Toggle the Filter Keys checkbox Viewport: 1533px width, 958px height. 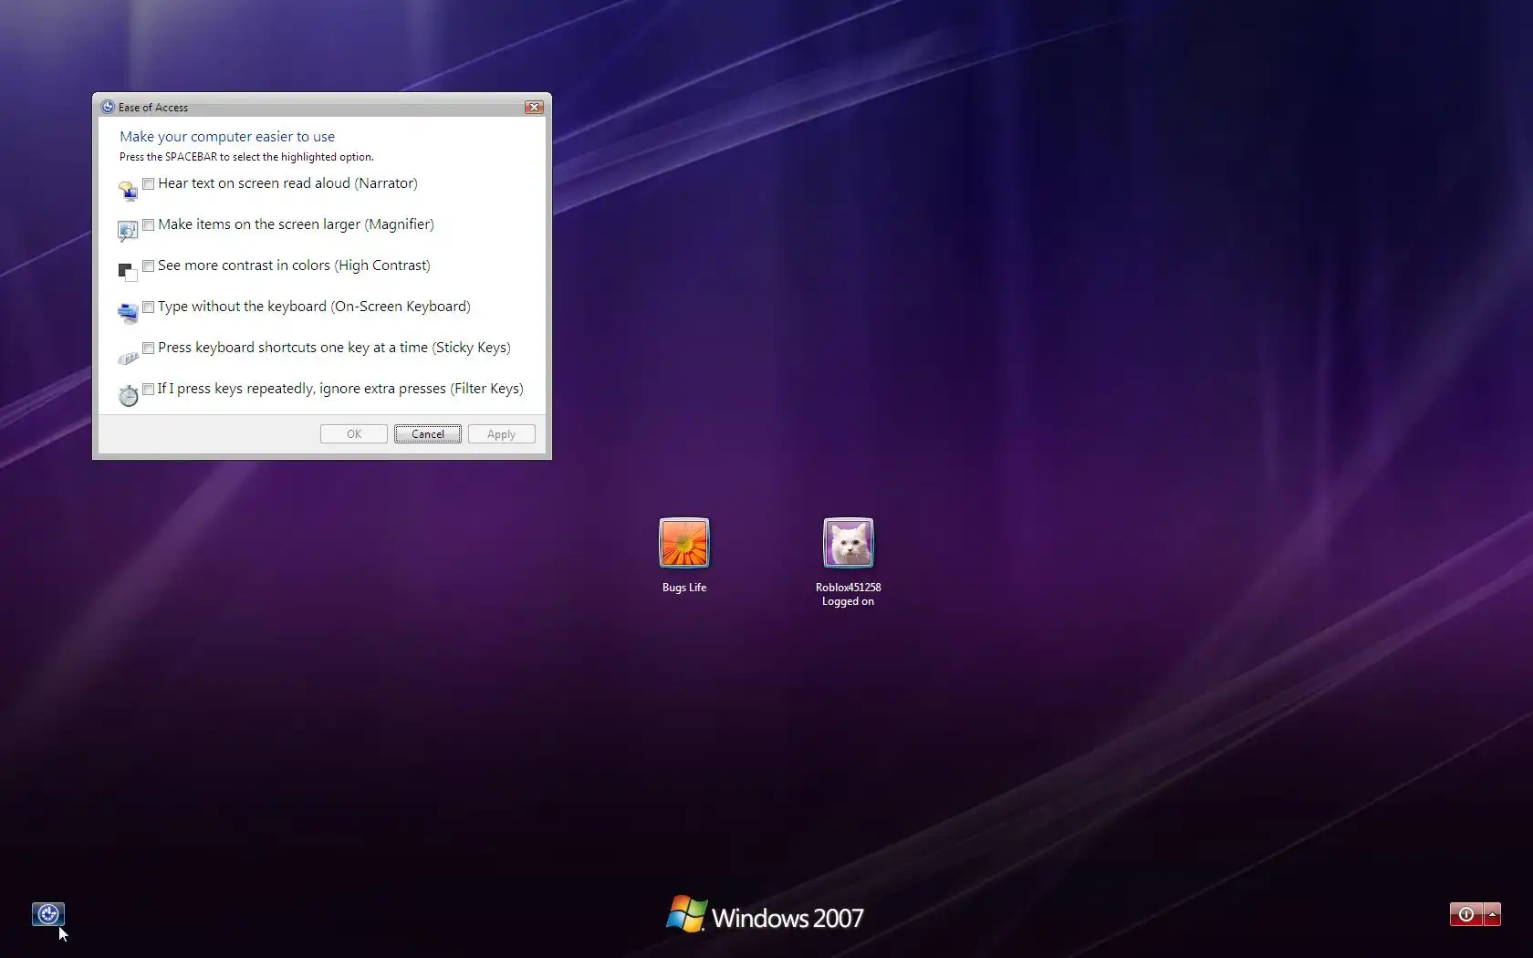coord(148,389)
